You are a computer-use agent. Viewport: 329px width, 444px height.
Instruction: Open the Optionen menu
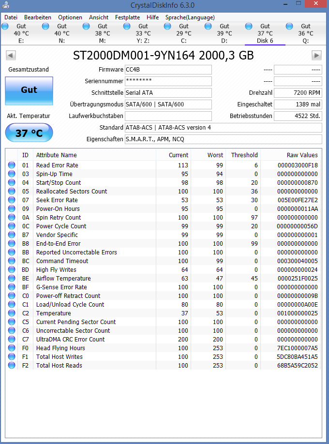pos(70,17)
